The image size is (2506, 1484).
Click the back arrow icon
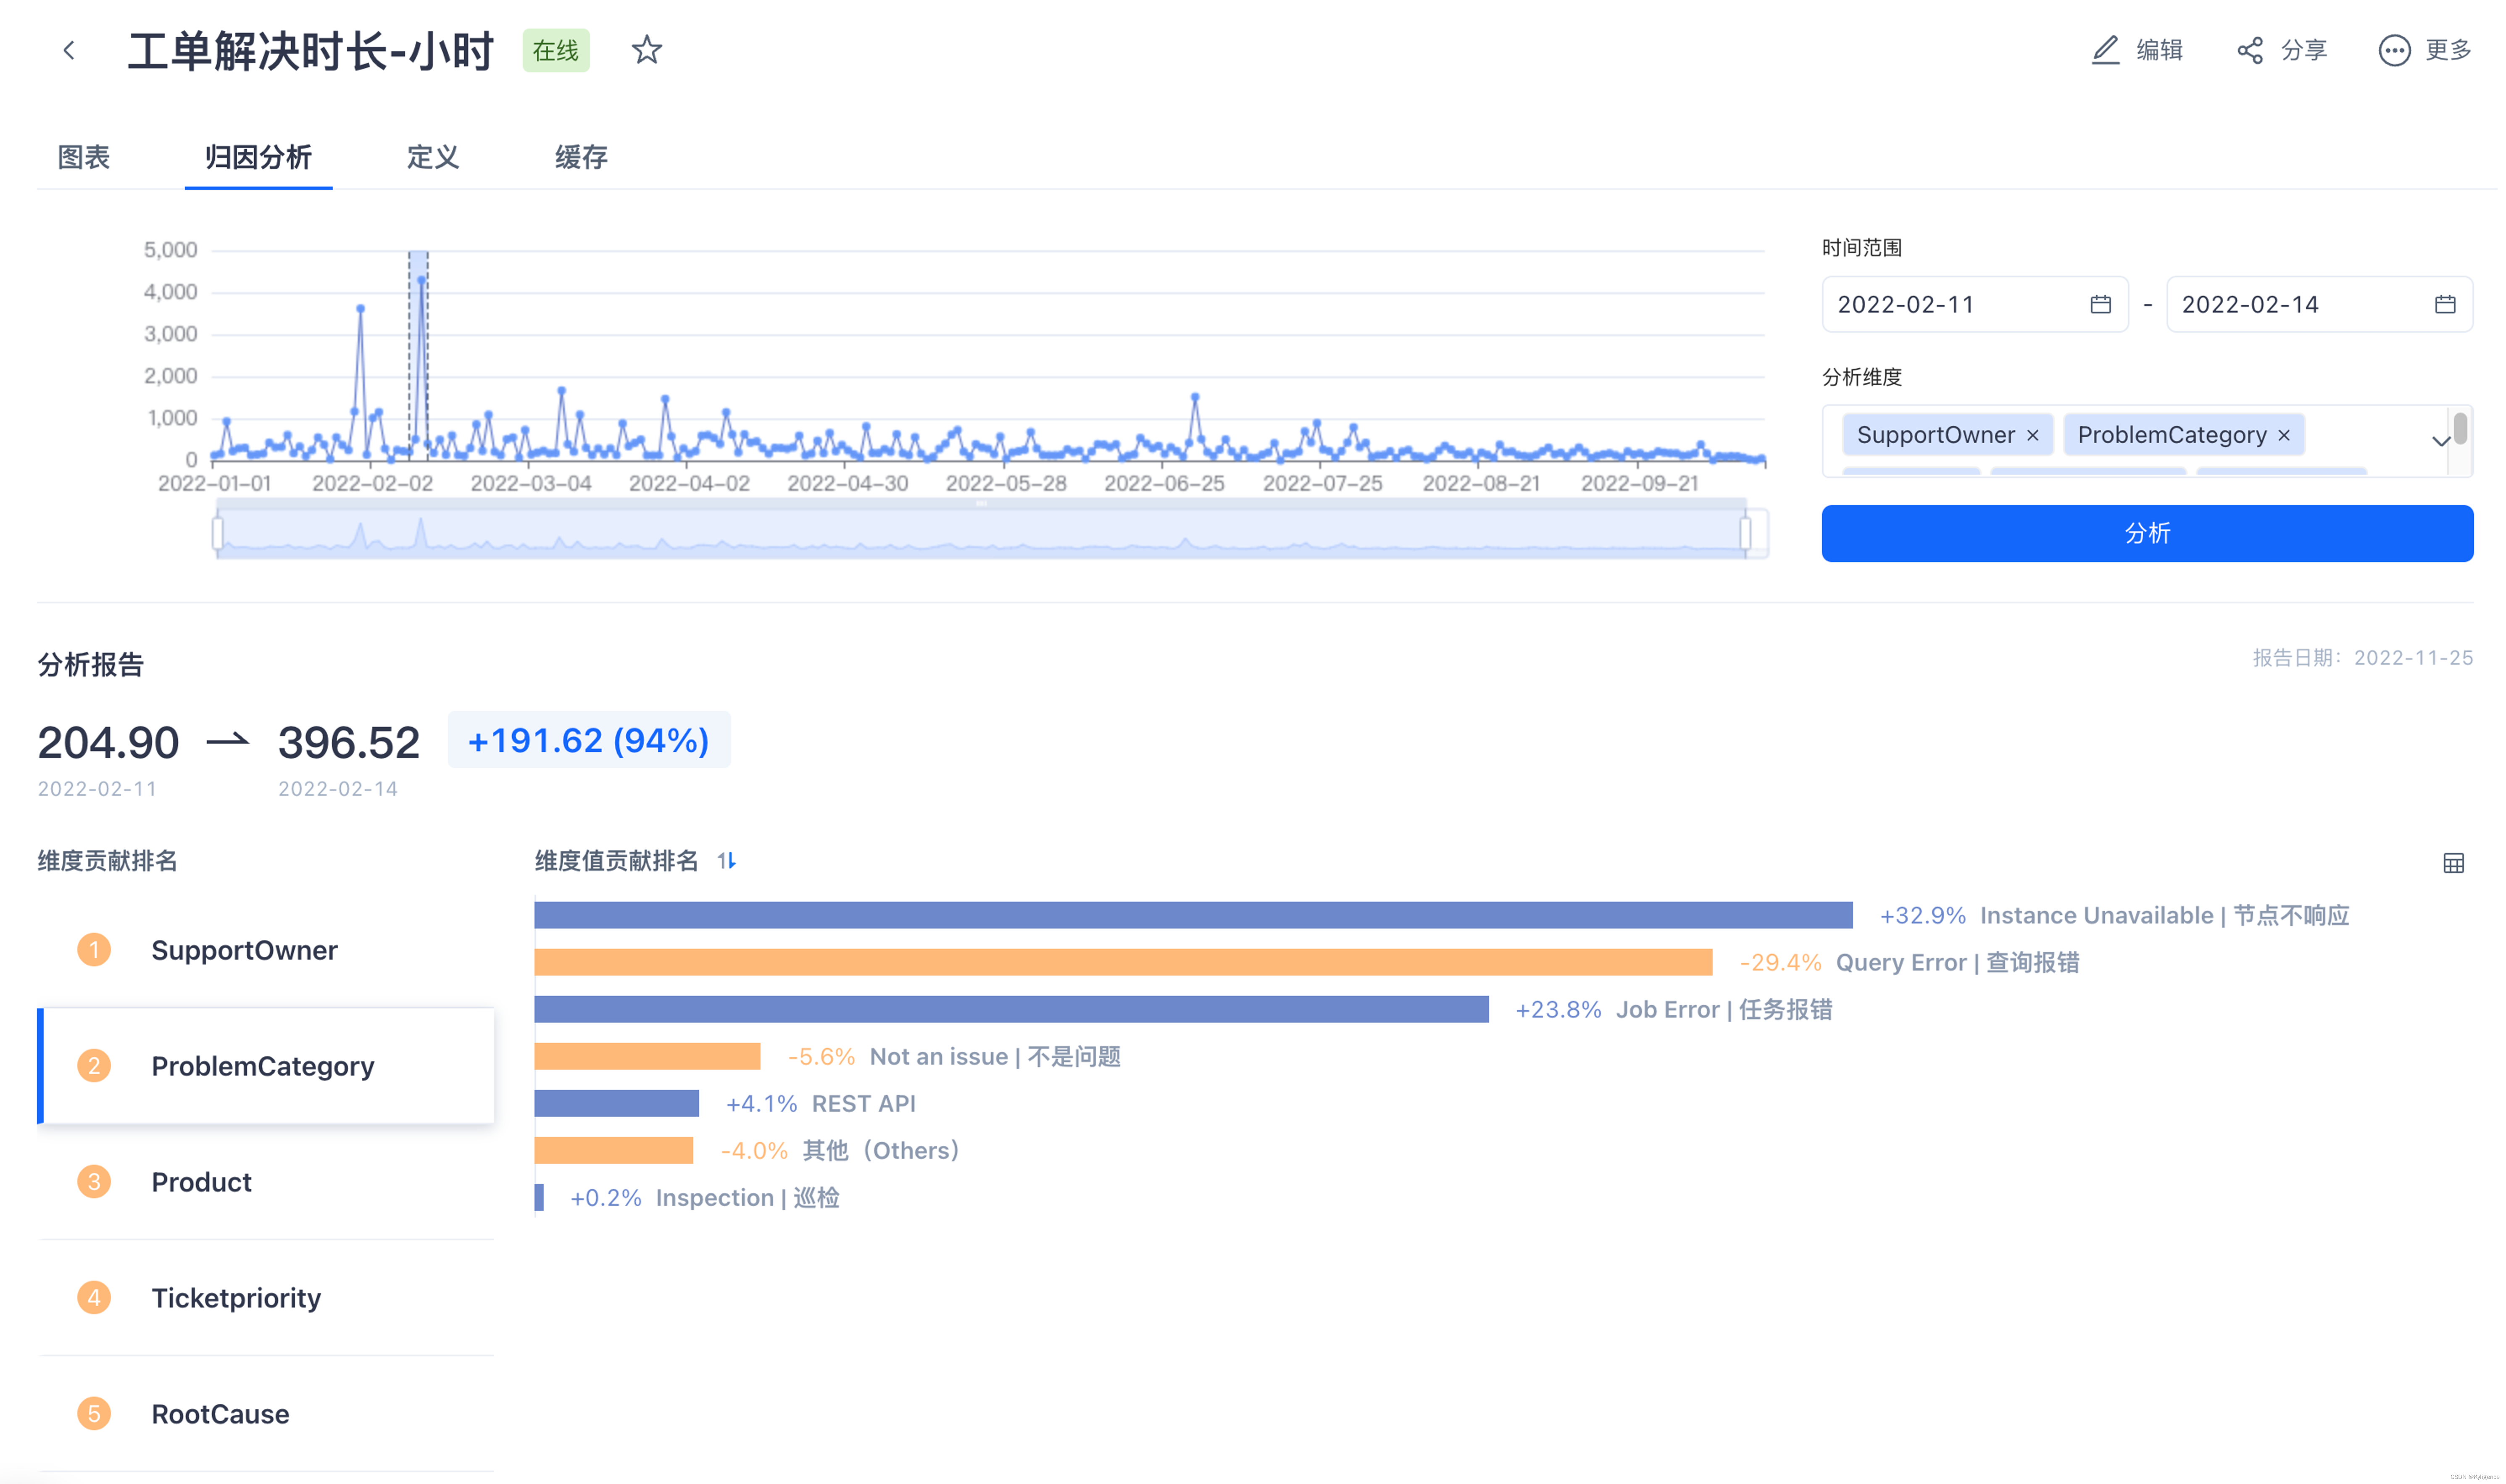(69, 50)
